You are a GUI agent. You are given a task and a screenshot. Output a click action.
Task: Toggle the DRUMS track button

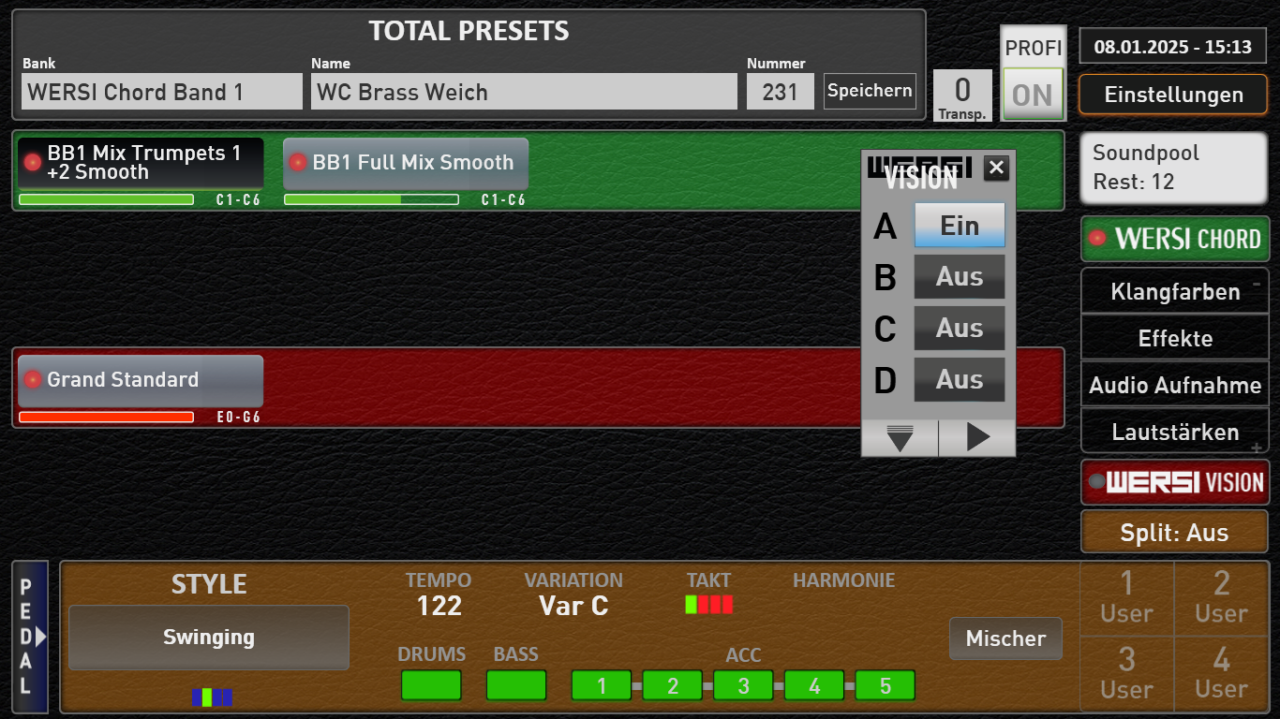(x=431, y=685)
